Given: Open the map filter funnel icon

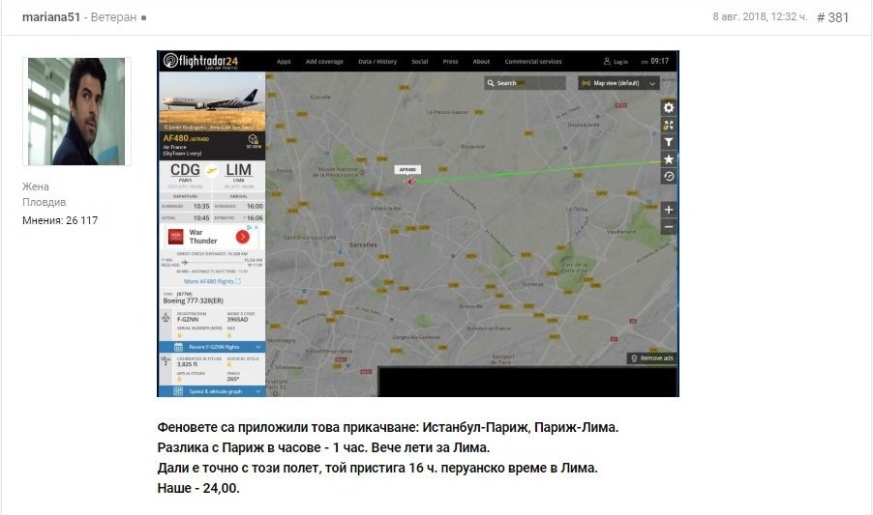Looking at the screenshot, I should [668, 142].
